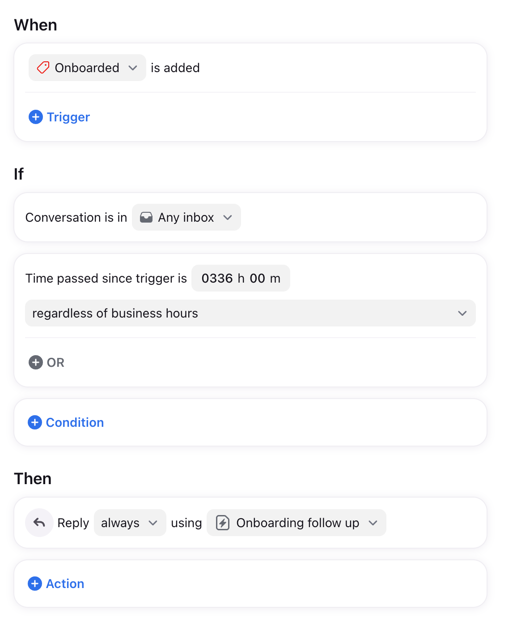This screenshot has height=627, width=517.
Task: Click the gray plus icon beside OR
Action: [x=36, y=362]
